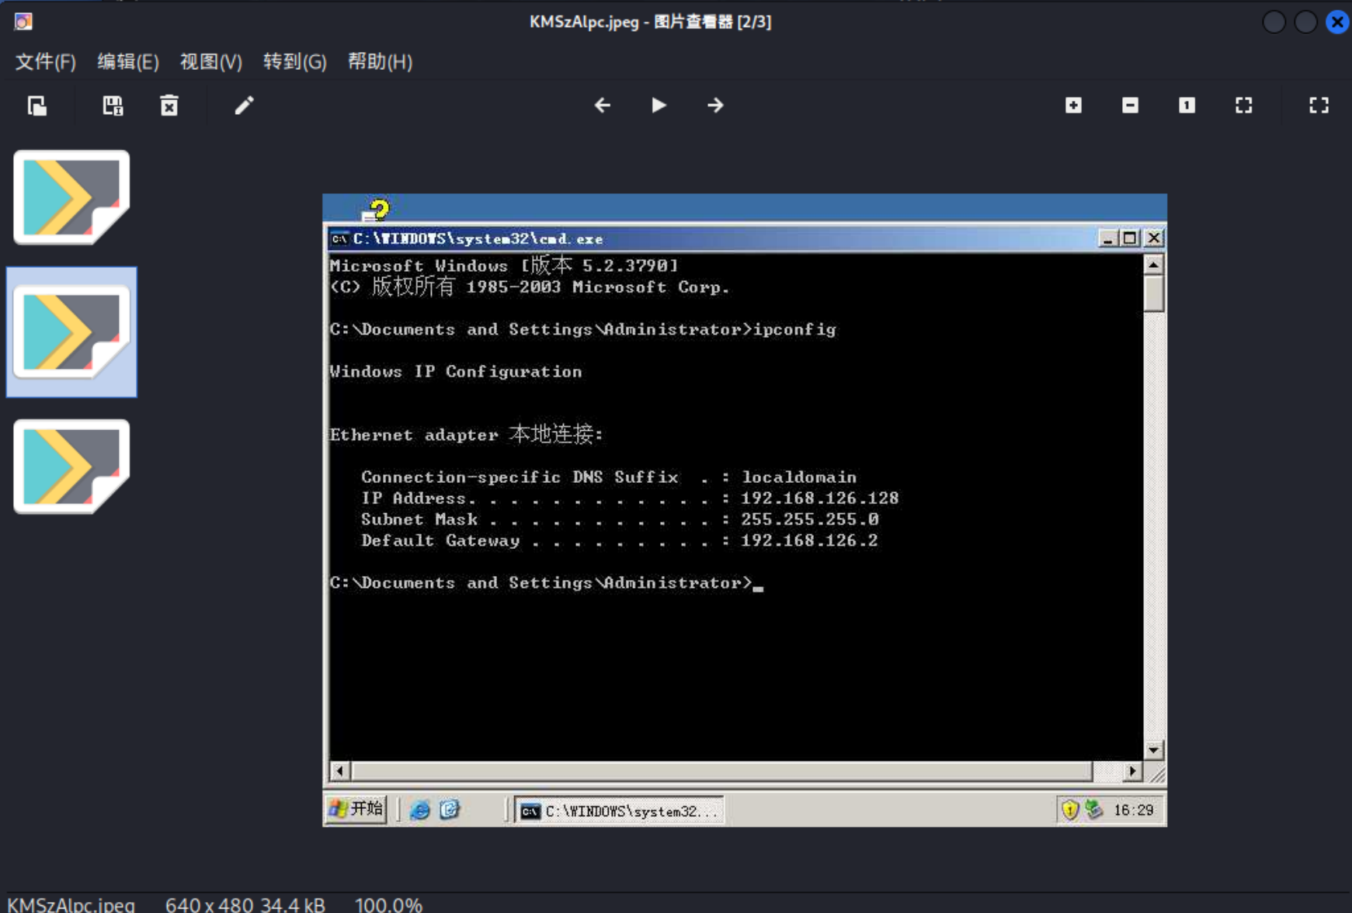Viewport: 1352px width, 913px height.
Task: Minimize the image viewer window
Action: pos(1274,22)
